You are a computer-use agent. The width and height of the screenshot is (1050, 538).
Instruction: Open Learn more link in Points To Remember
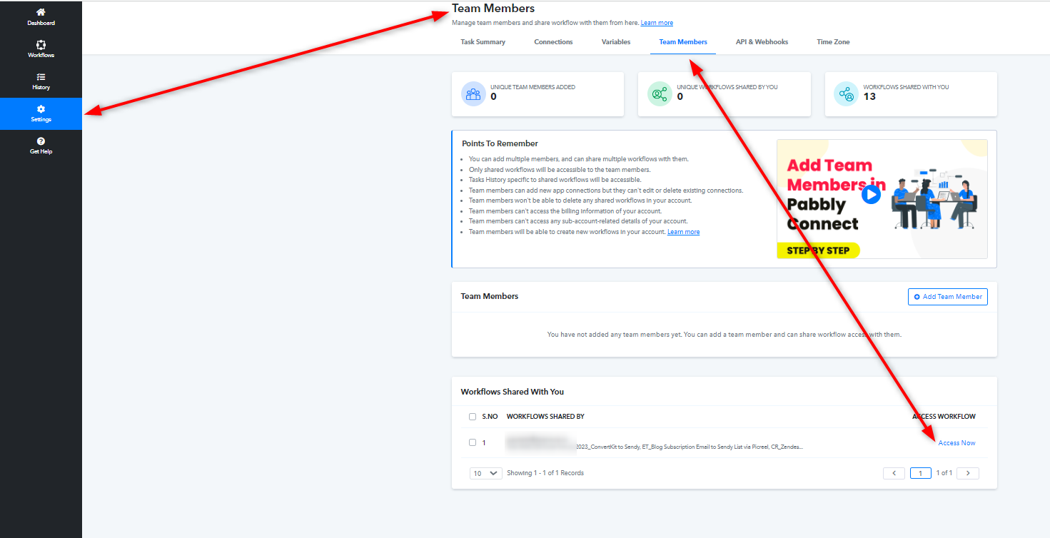click(683, 232)
